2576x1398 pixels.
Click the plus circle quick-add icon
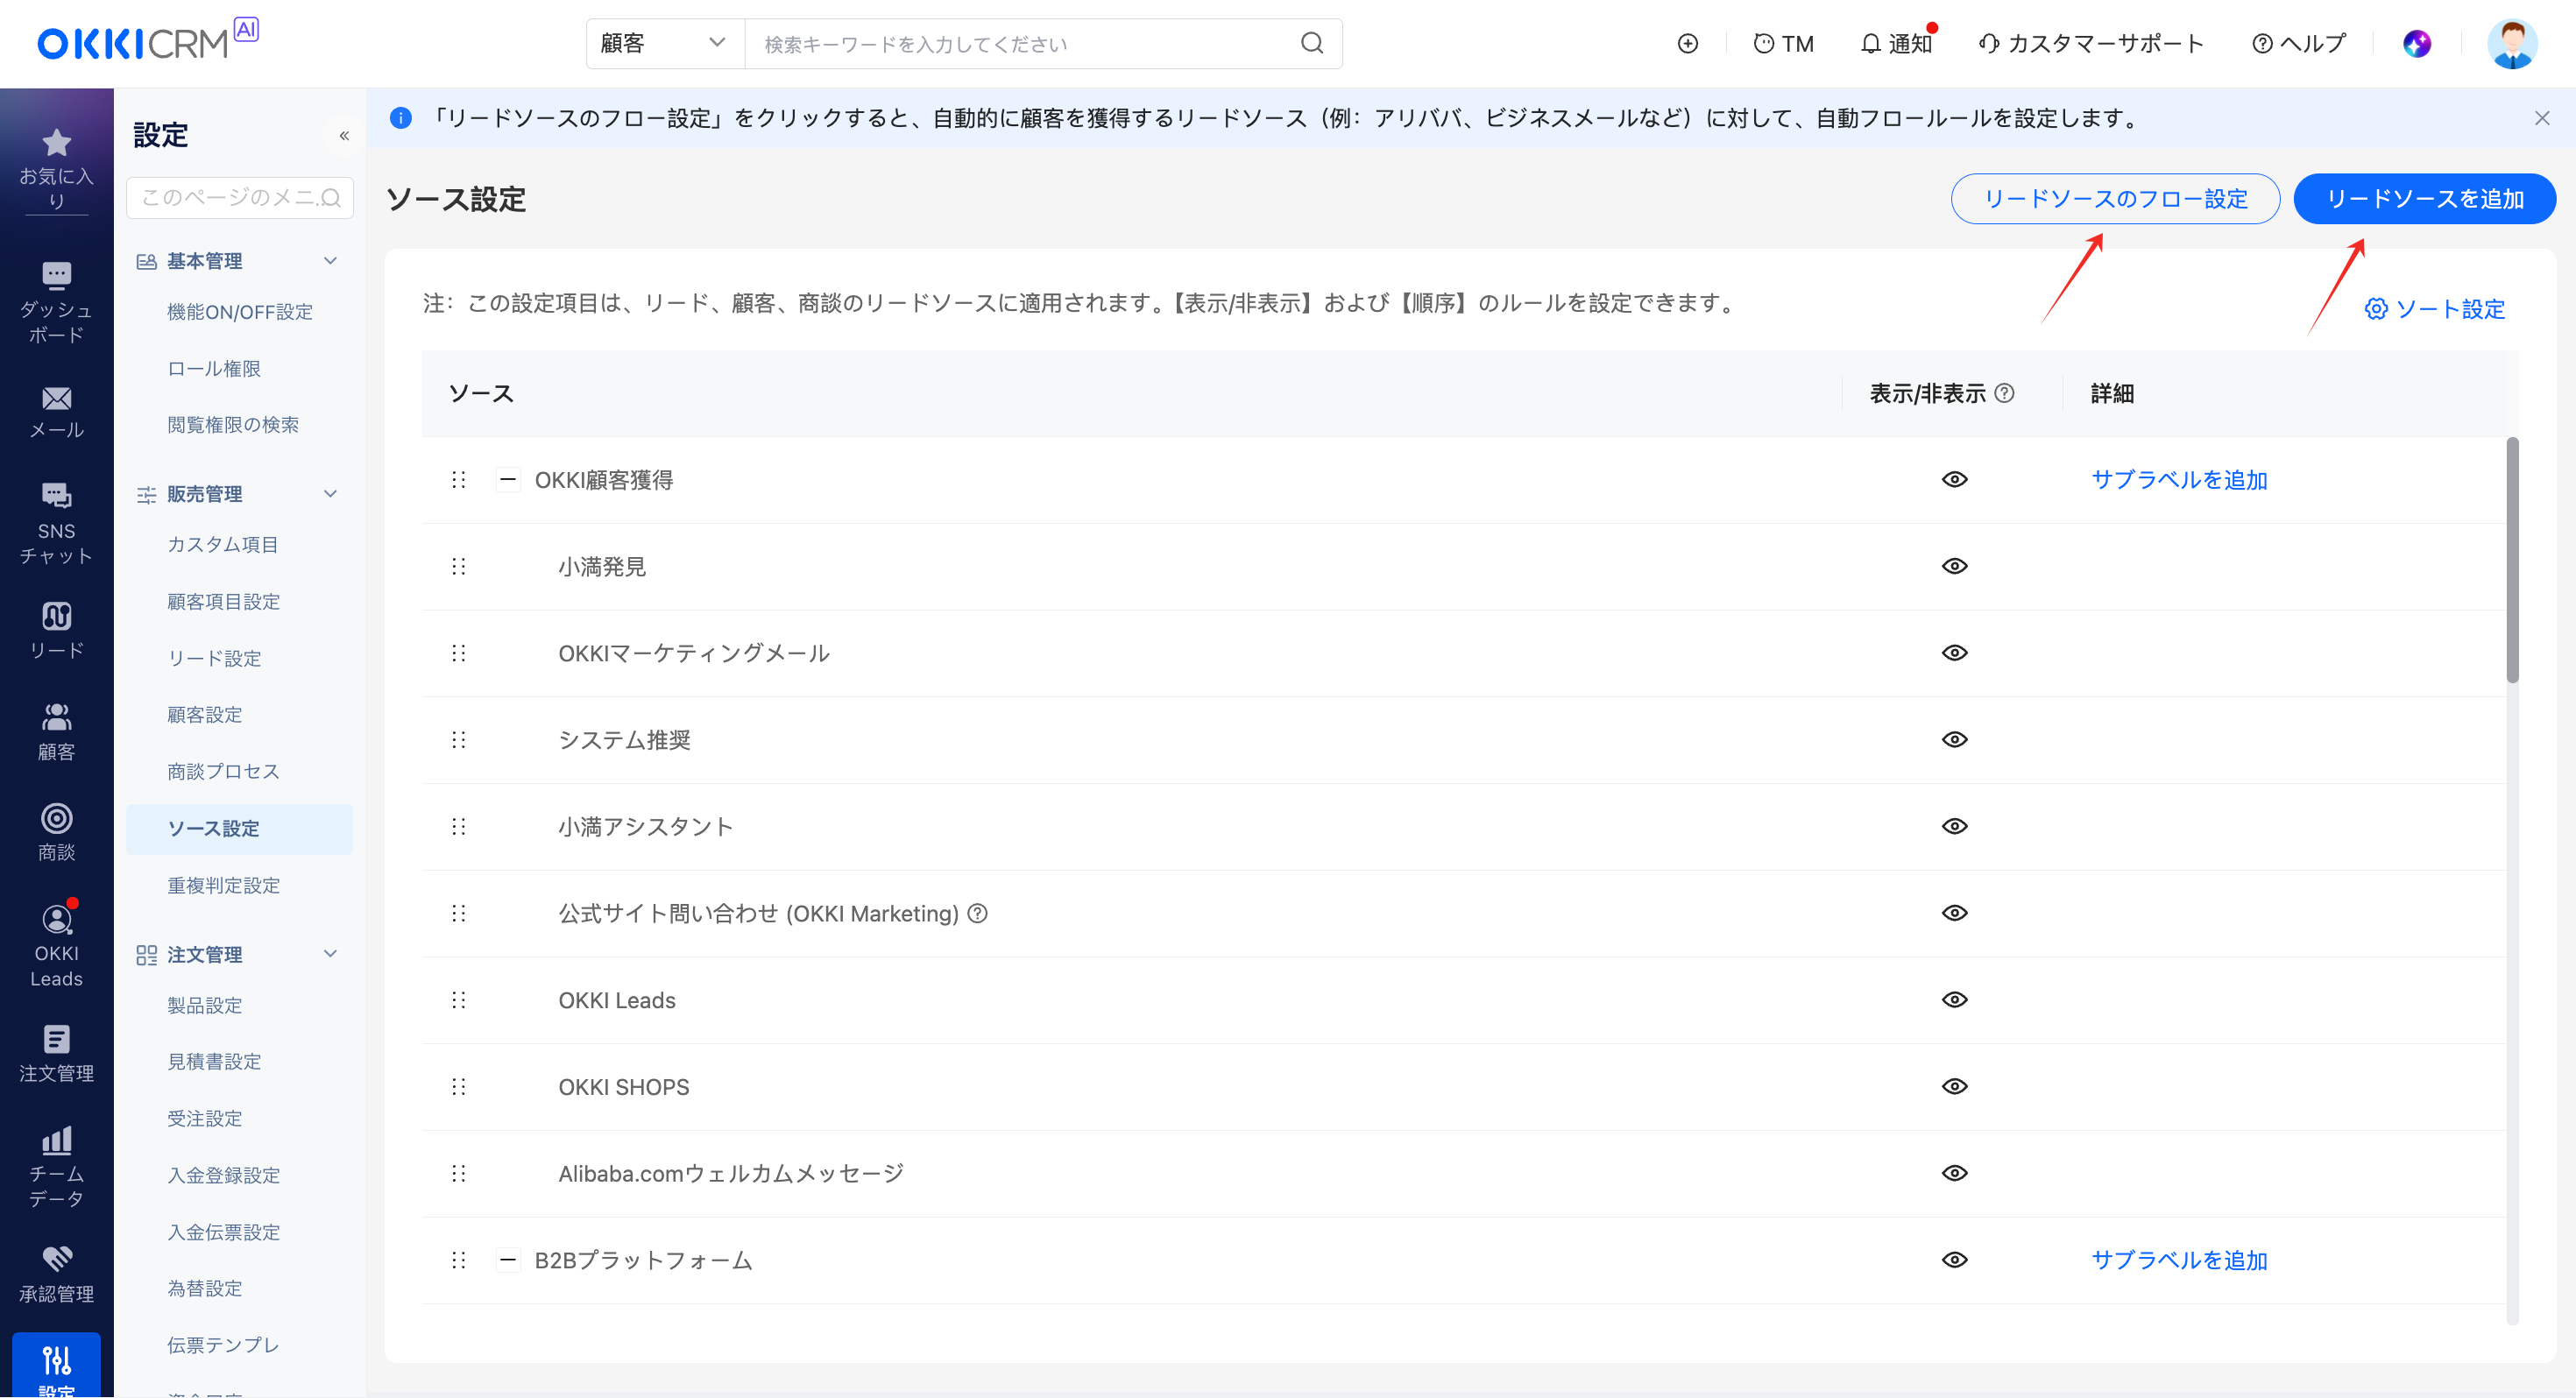point(1688,43)
